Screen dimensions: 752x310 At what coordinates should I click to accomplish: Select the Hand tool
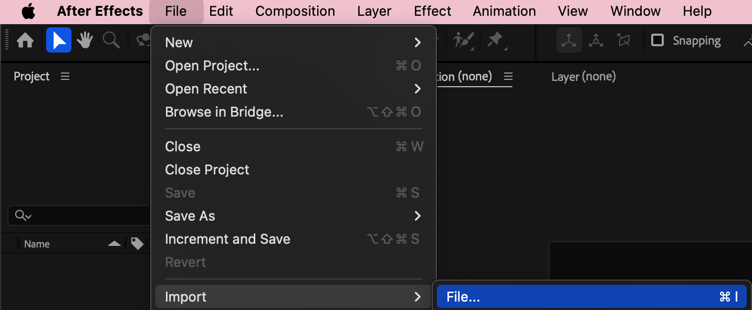point(85,40)
